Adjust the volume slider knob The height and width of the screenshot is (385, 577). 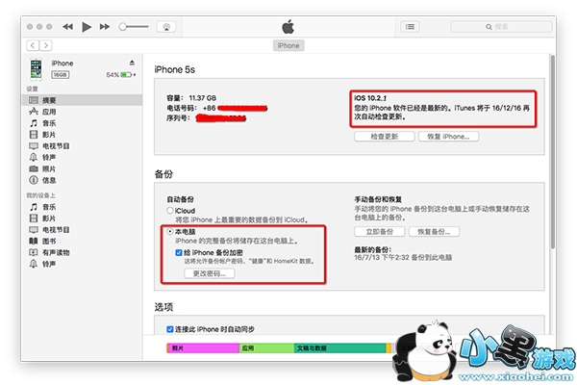pyautogui.click(x=122, y=27)
